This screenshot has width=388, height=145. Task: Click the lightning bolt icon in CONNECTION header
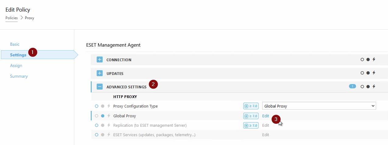[x=374, y=59]
